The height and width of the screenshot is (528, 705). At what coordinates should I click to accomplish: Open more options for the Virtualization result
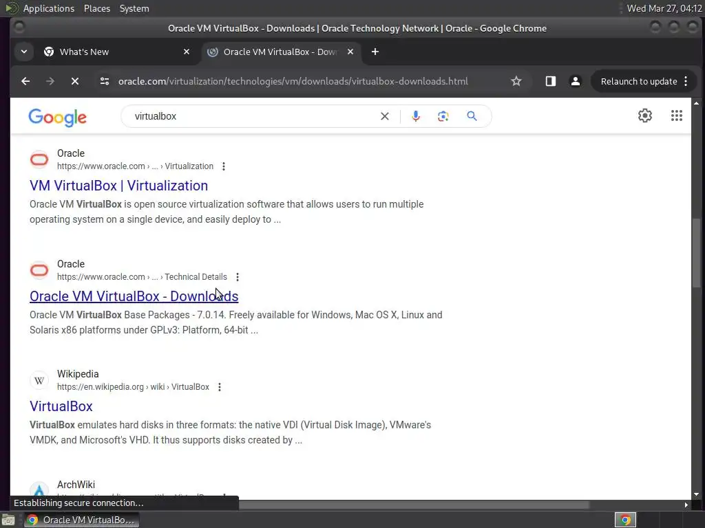click(224, 166)
